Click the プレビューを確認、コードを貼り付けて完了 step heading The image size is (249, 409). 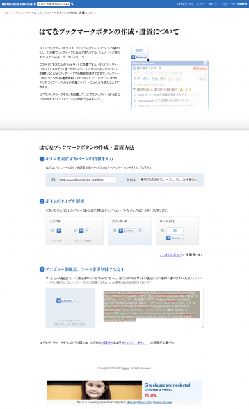[85, 269]
